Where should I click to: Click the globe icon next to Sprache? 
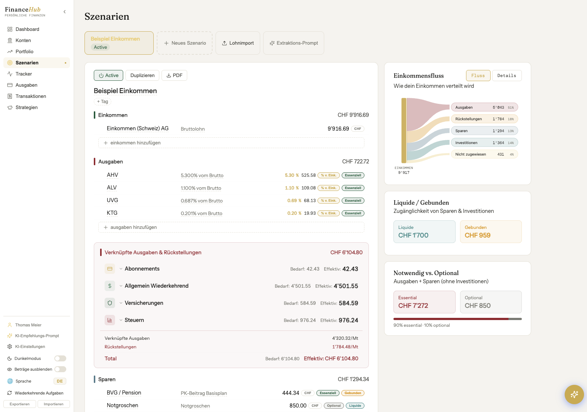pyautogui.click(x=10, y=381)
